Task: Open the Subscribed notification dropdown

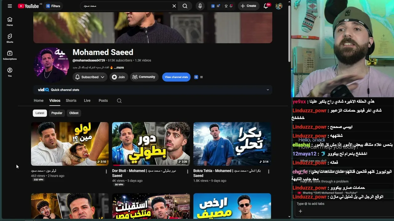Action: coord(90,77)
